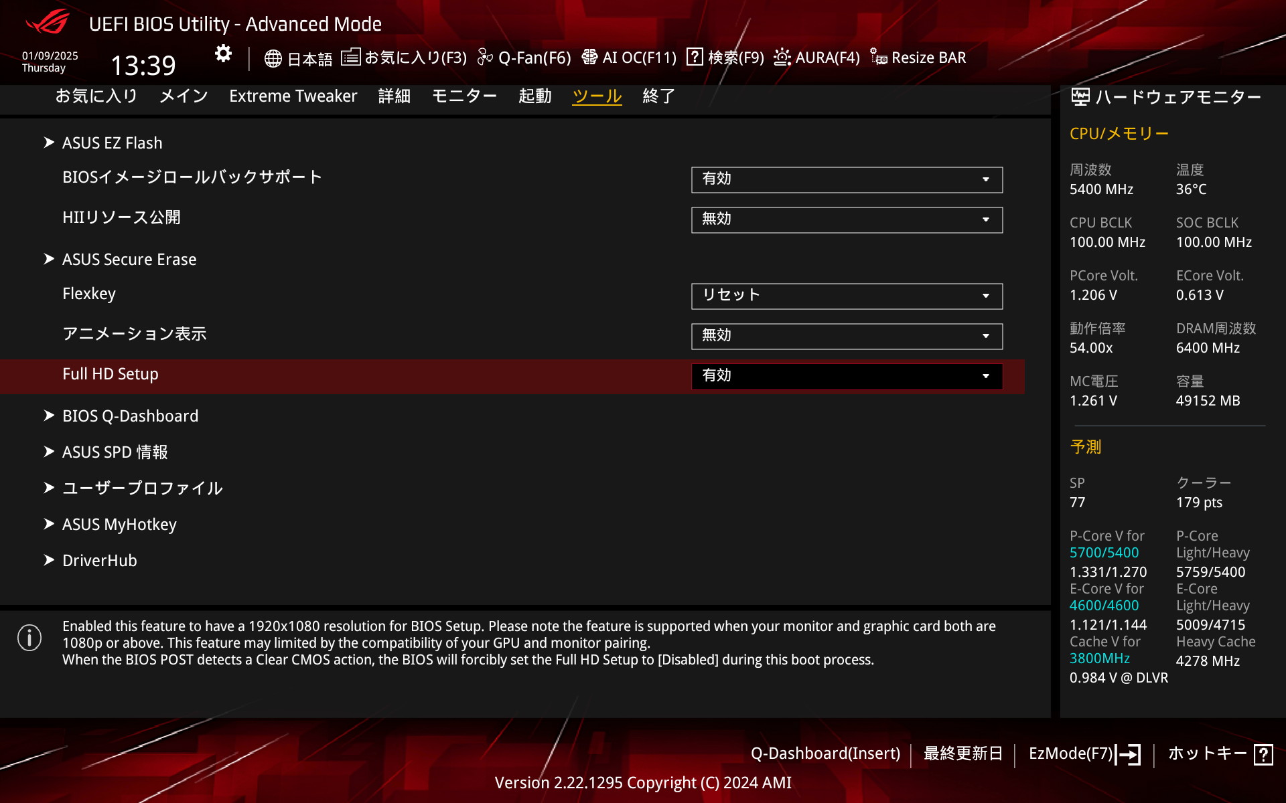Open BIOS image rollback support dropdown
This screenshot has height=803, width=1286.
[847, 179]
